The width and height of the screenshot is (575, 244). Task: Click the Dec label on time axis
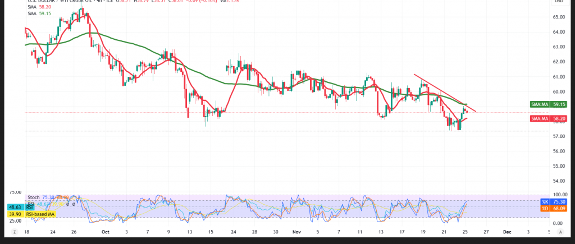coord(507,231)
